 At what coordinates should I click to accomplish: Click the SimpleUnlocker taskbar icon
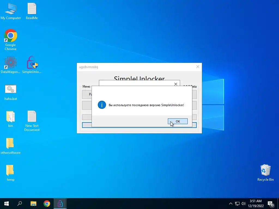click(60, 204)
